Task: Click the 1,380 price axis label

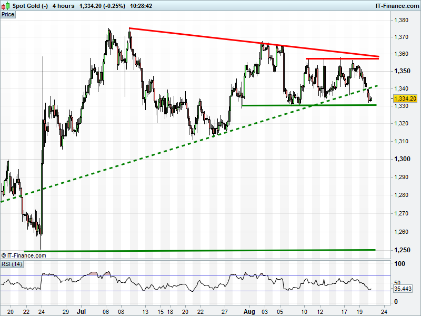Action: (401, 20)
